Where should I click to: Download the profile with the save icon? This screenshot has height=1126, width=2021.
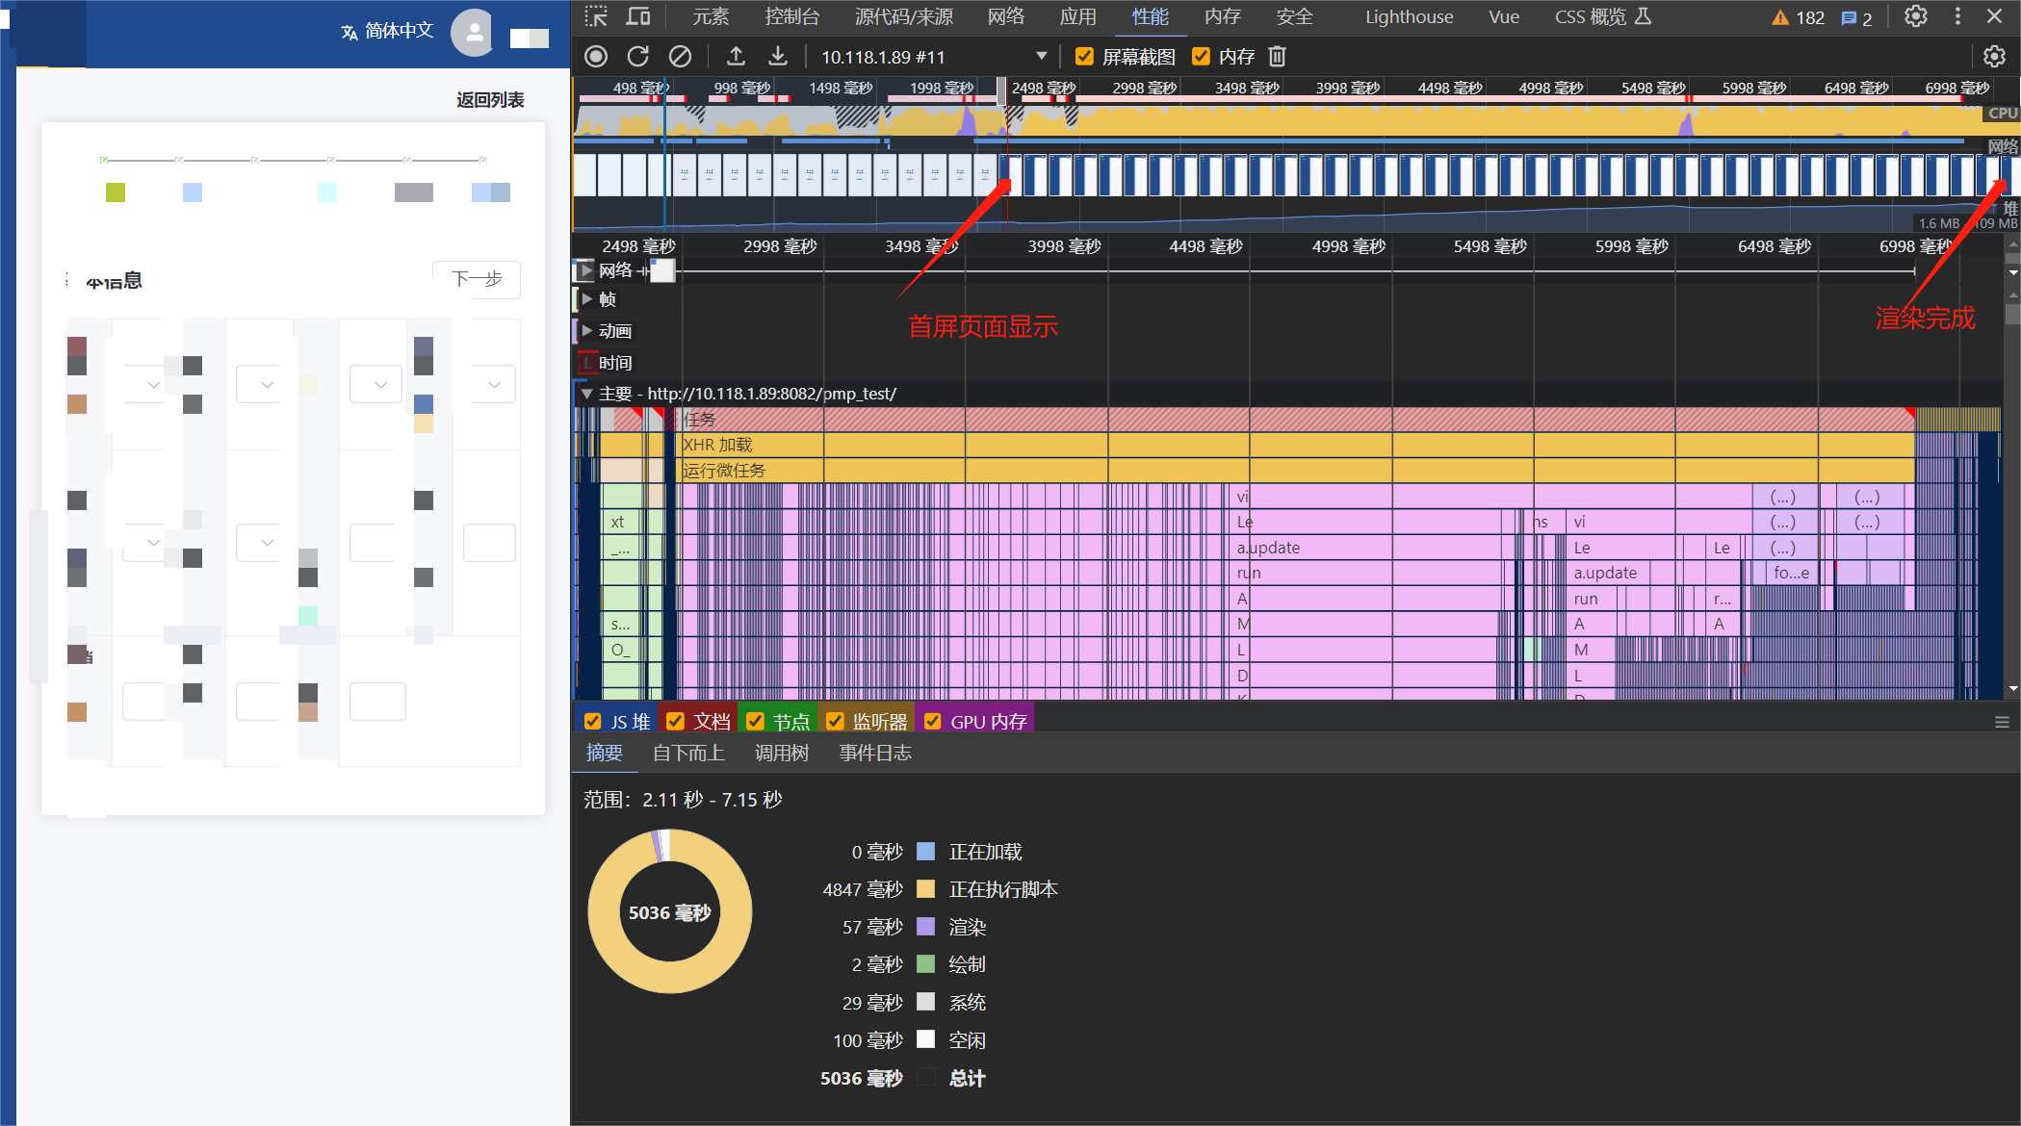tap(778, 57)
